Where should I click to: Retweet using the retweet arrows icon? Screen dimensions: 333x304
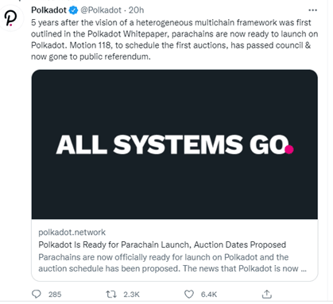(111, 294)
